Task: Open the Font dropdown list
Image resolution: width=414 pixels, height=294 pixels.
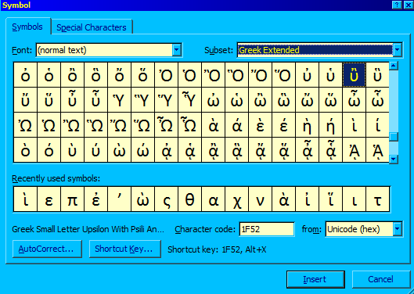Action: (177, 50)
